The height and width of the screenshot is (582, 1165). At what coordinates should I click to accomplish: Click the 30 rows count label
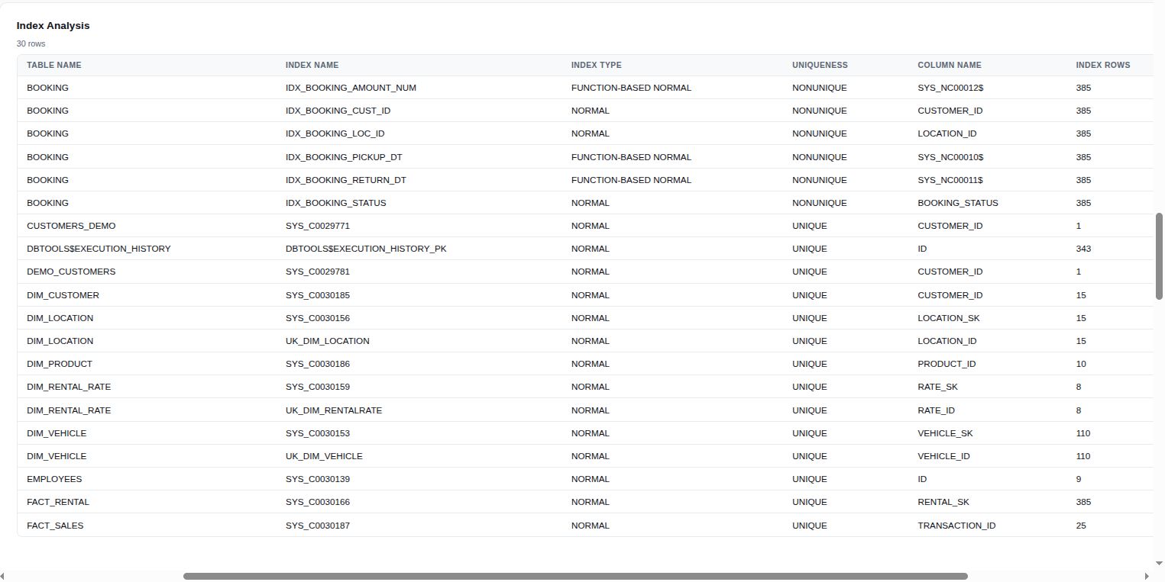coord(31,43)
